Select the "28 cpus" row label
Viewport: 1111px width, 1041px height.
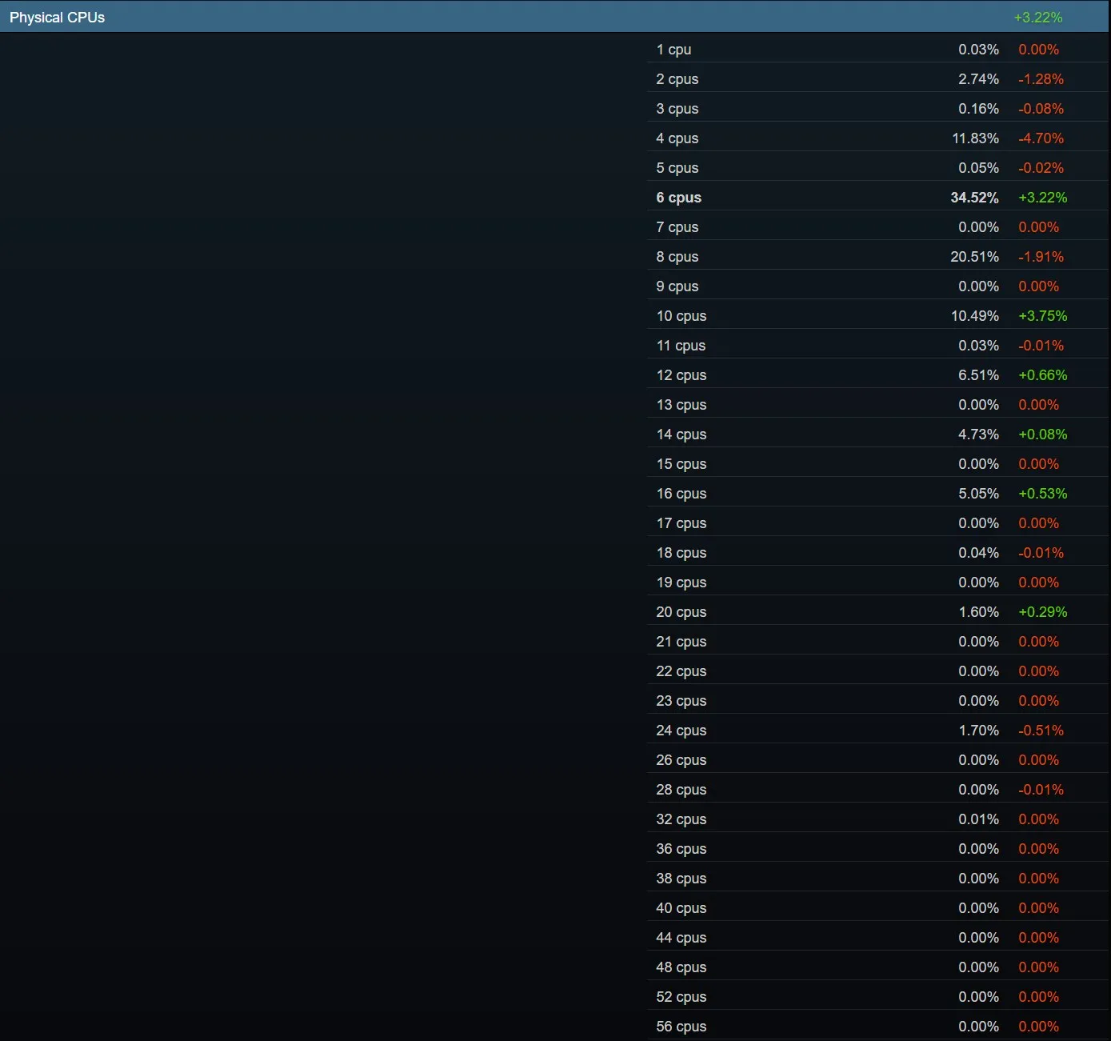(681, 790)
